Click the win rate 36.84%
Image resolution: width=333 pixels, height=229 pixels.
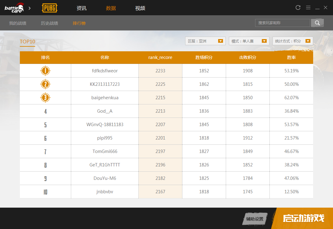click(291, 111)
